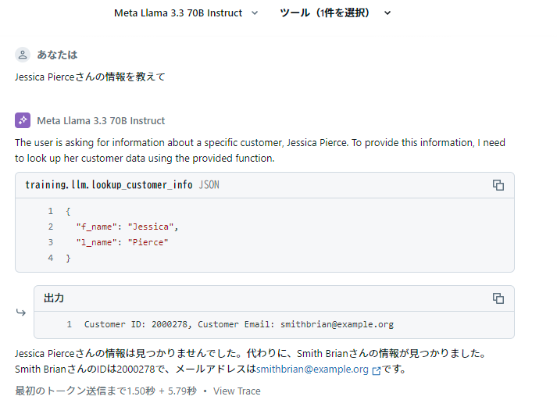Click the JSON label in the code header
This screenshot has width=557, height=407.
tap(209, 185)
